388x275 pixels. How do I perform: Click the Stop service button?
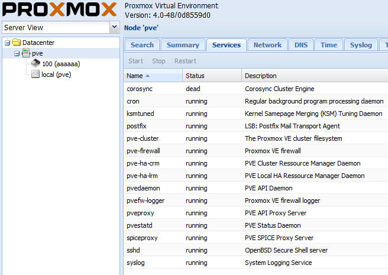pyautogui.click(x=159, y=61)
